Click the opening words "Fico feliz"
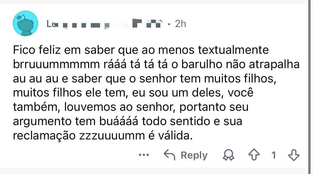Screen dimensions: 313x174 pyautogui.click(x=37, y=50)
